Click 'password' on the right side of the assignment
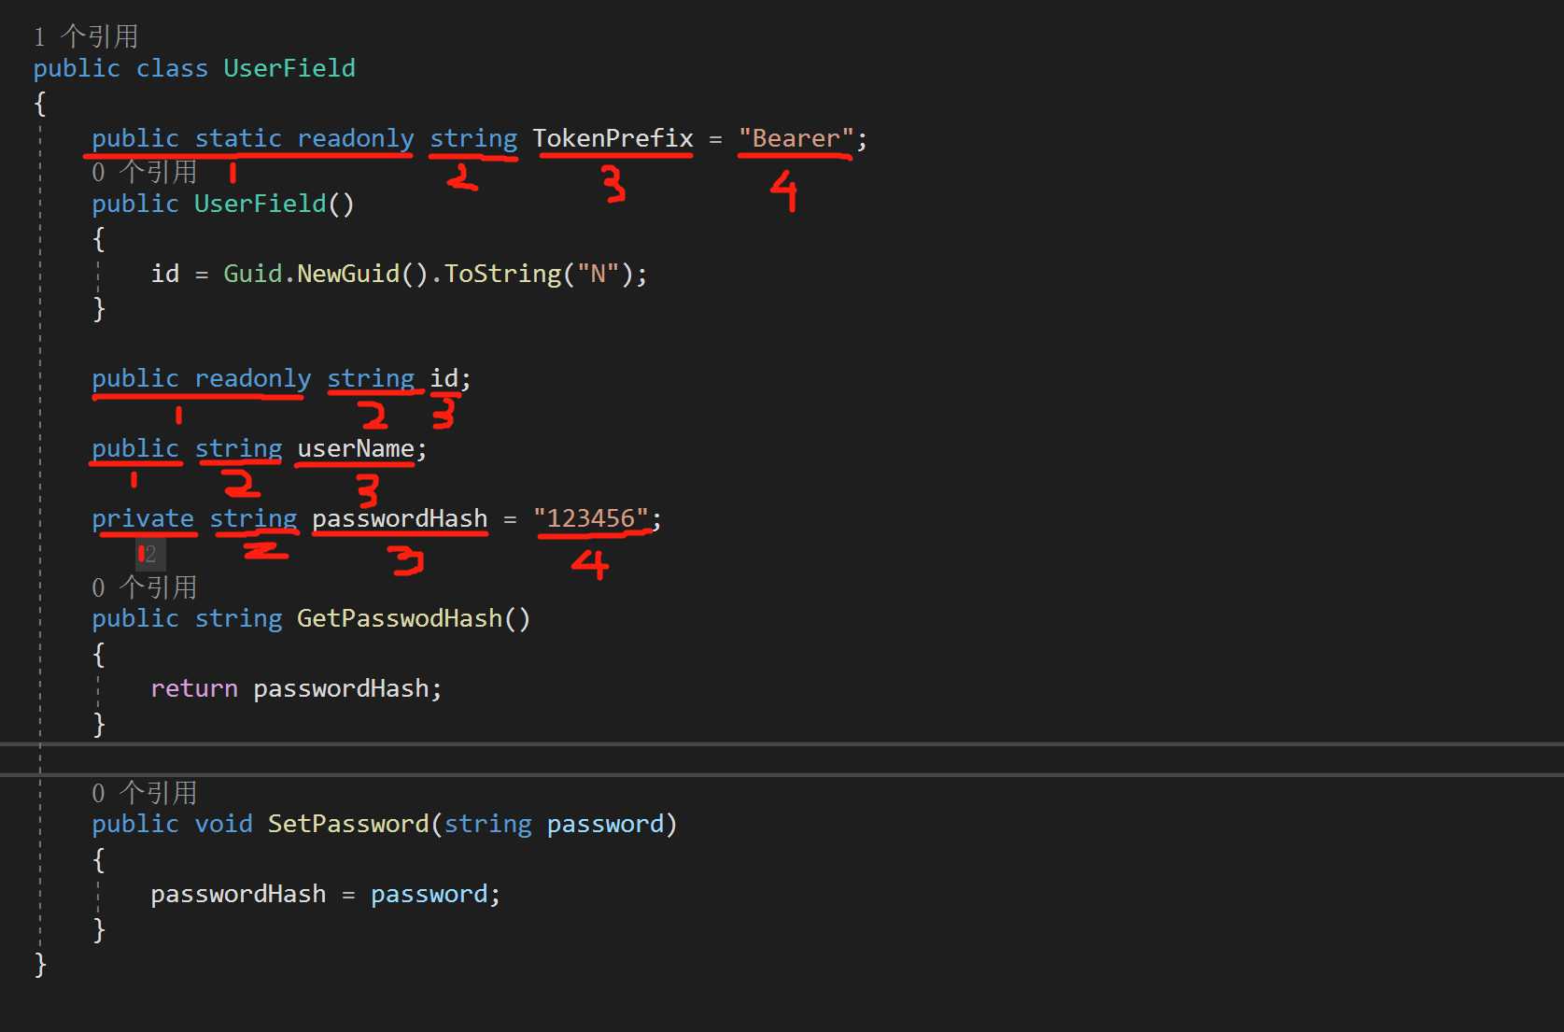Image resolution: width=1564 pixels, height=1032 pixels. pos(430,894)
